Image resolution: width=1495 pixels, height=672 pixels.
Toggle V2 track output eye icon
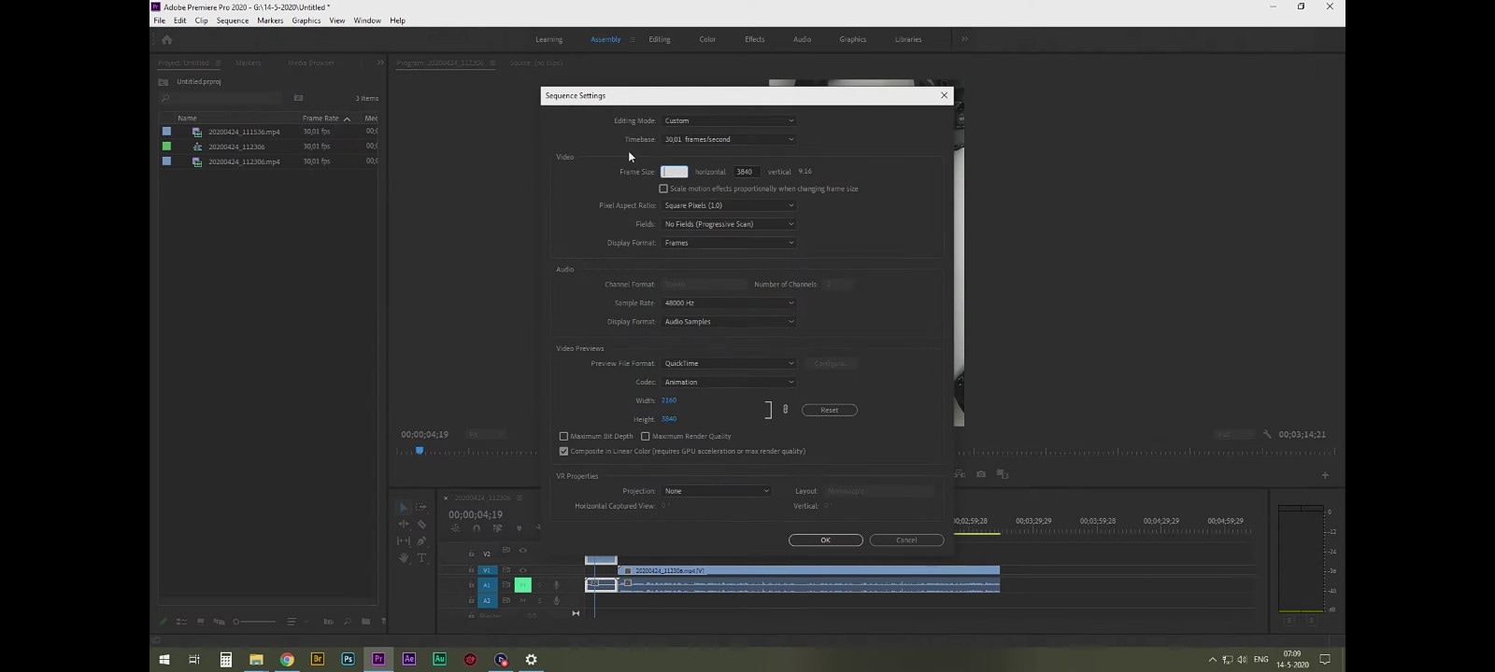coord(522,551)
